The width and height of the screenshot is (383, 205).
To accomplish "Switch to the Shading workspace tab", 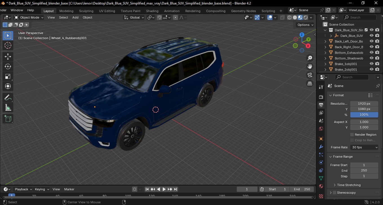I will 152,11.
